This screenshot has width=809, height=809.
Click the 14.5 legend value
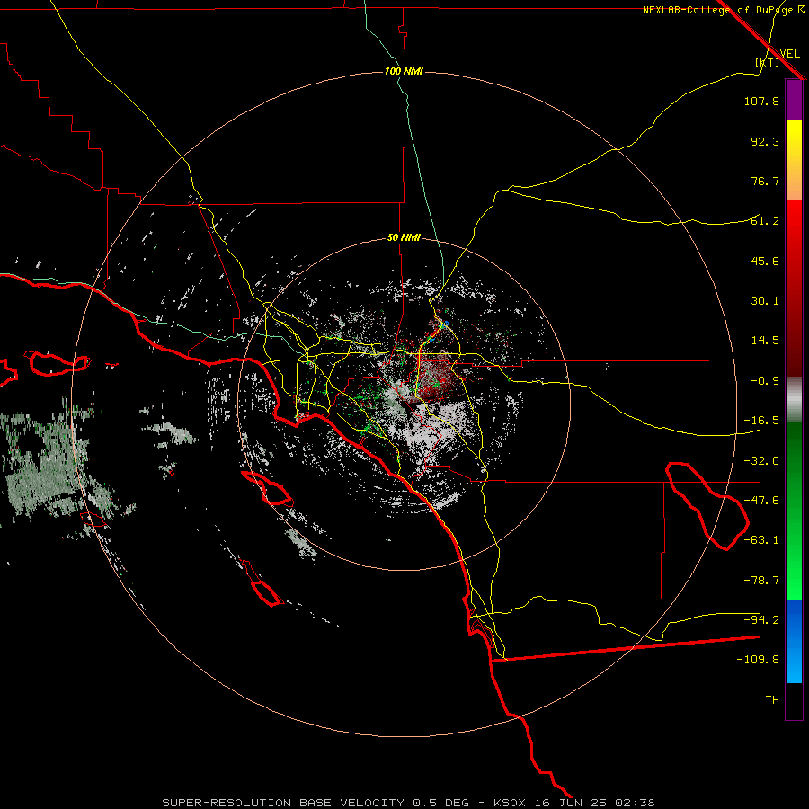[x=765, y=341]
